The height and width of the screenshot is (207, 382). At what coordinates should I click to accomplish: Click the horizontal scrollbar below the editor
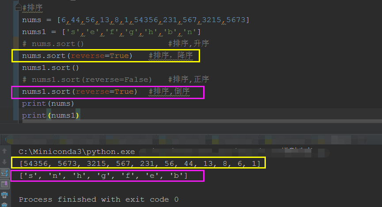[x=202, y=121]
